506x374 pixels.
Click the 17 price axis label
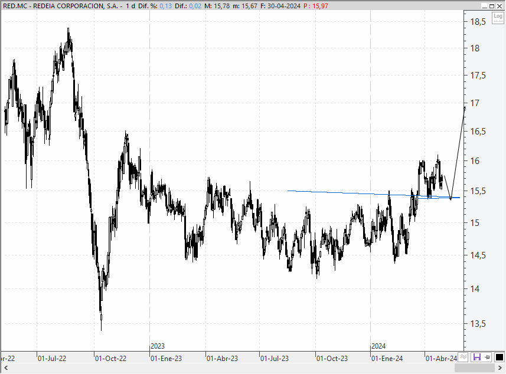coord(475,103)
